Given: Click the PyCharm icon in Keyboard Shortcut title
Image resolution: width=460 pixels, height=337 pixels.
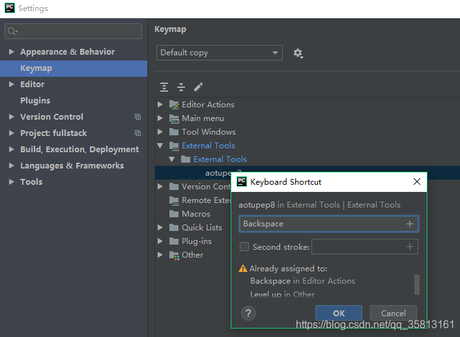Looking at the screenshot, I should coord(242,182).
